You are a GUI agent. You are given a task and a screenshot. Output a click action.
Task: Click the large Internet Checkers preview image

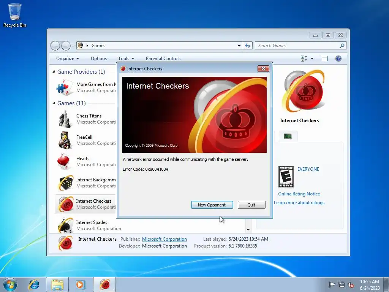(304, 92)
